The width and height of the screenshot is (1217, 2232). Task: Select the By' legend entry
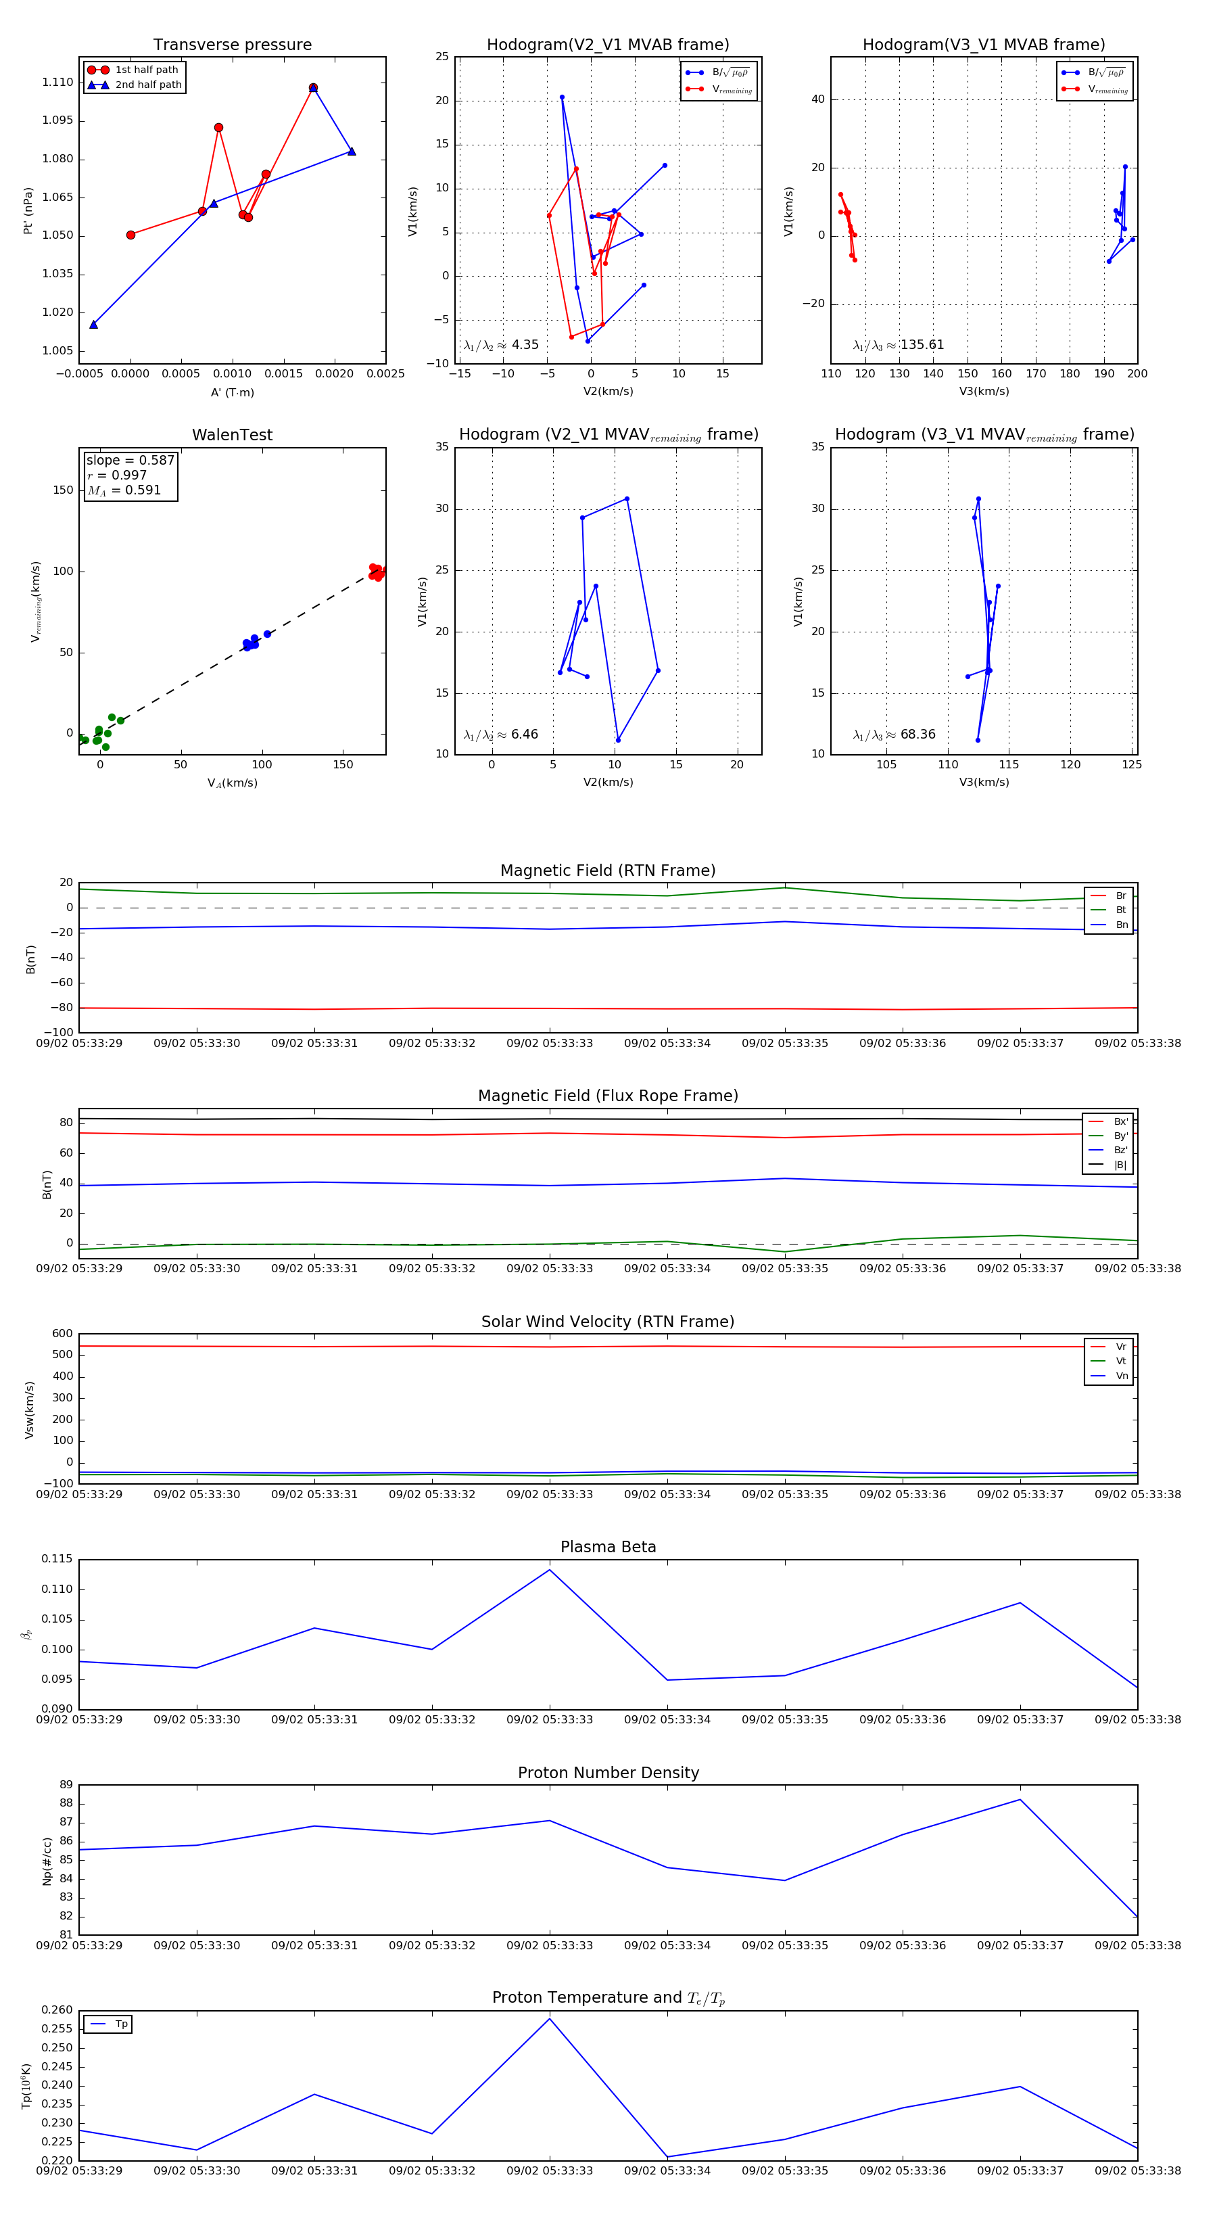click(x=1108, y=1136)
